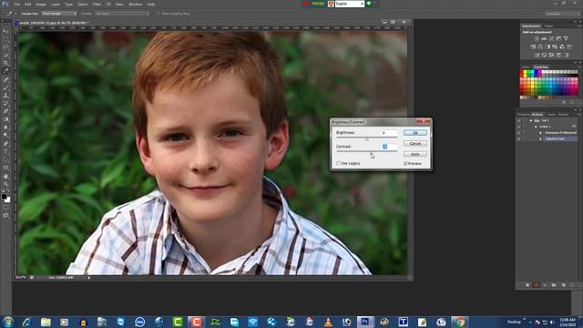Select the Lasso tool
This screenshot has width=583, height=328.
[x=5, y=46]
